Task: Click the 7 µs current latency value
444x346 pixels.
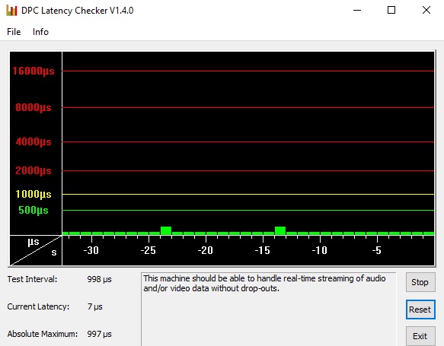Action: (x=95, y=306)
